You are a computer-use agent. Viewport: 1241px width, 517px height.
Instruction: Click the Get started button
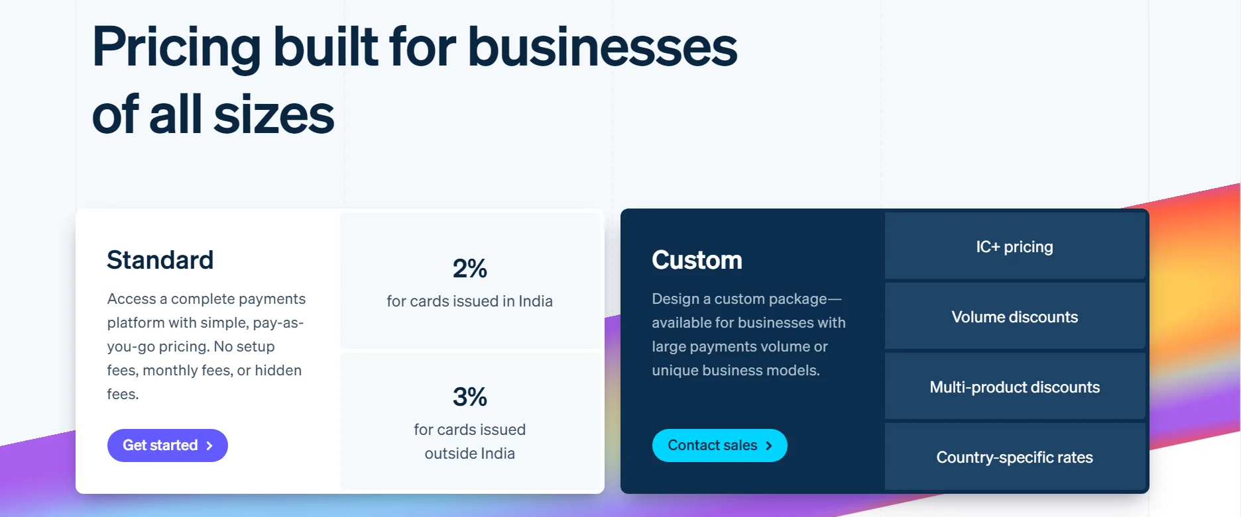click(x=168, y=446)
